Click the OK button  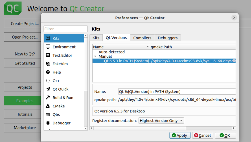(x=225, y=135)
